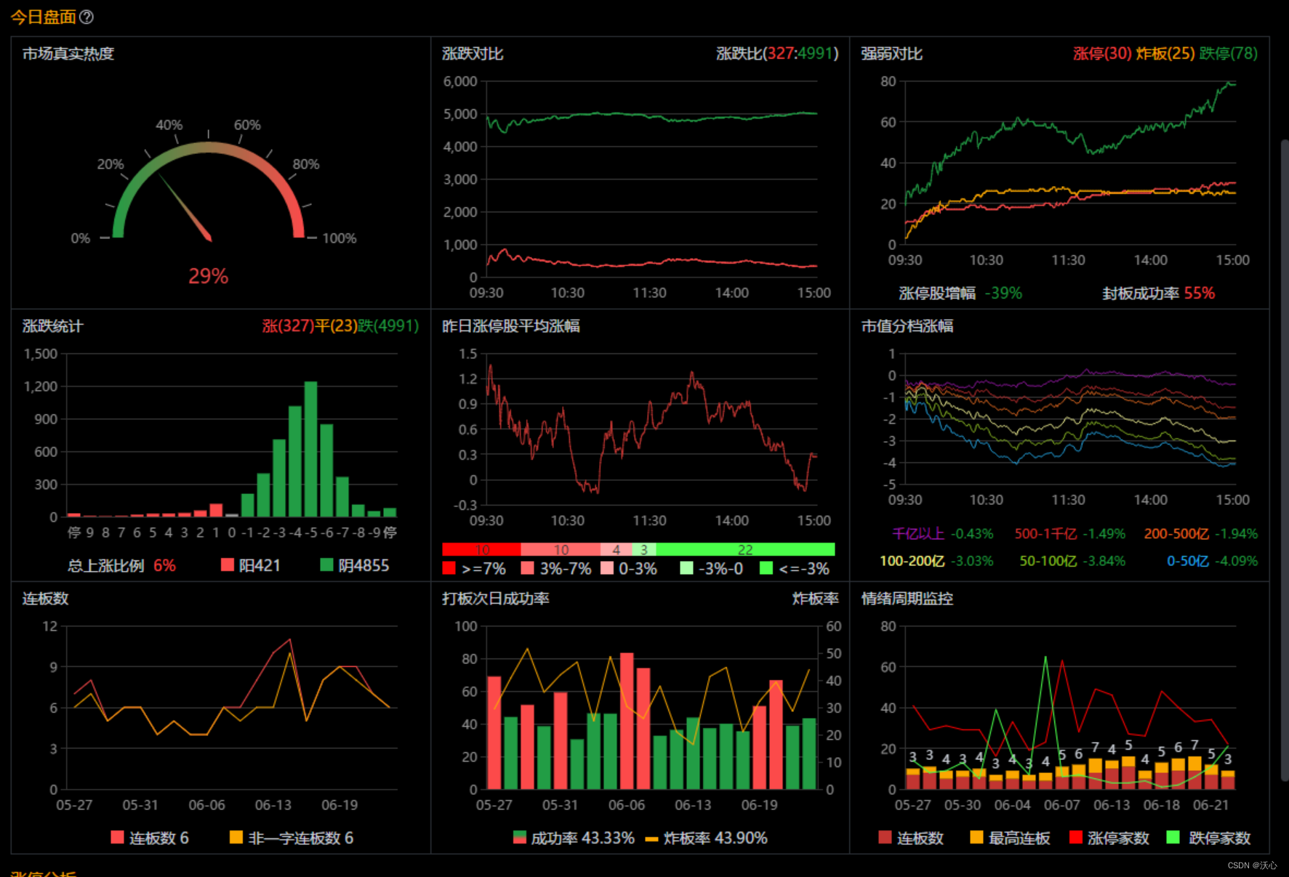
Task: Click the gauge needle on heat meter
Action: 185,207
